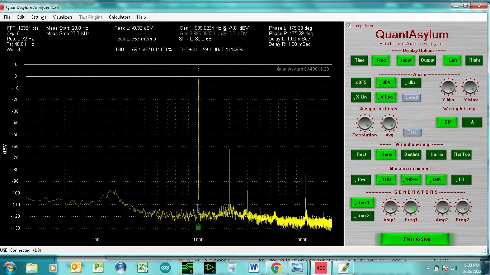The image size is (490, 275).
Task: Open the network signal tray icon
Action: click(x=454, y=268)
